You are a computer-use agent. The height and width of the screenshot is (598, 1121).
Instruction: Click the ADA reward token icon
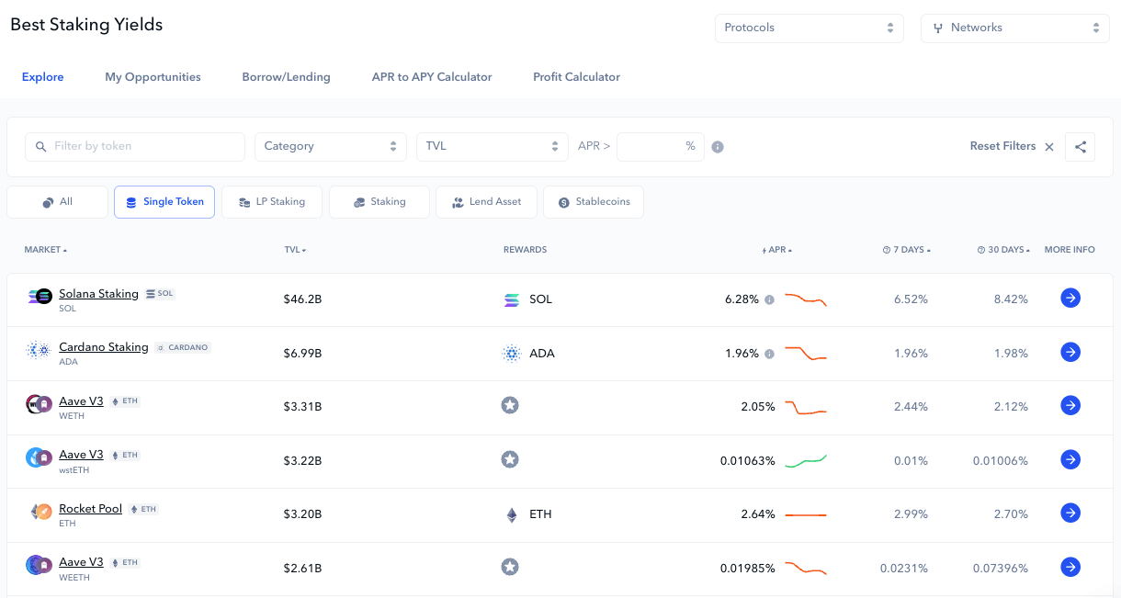512,354
